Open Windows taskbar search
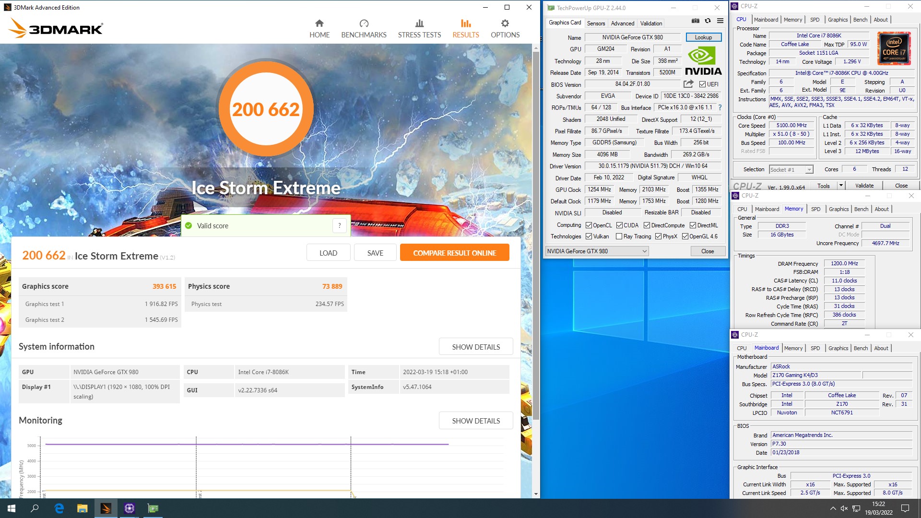This screenshot has width=921, height=518. (35, 508)
